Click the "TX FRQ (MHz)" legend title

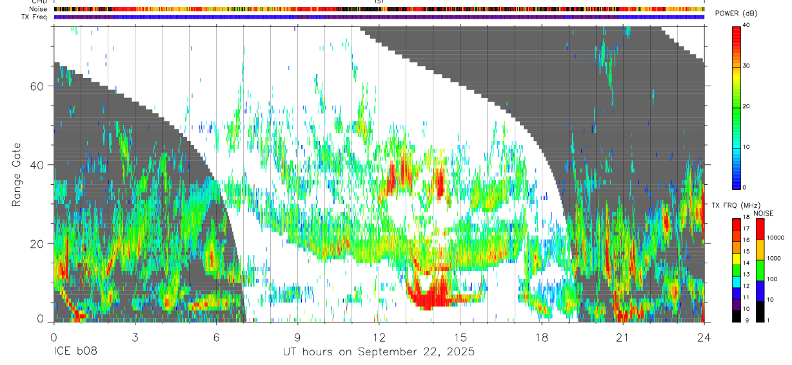click(737, 205)
